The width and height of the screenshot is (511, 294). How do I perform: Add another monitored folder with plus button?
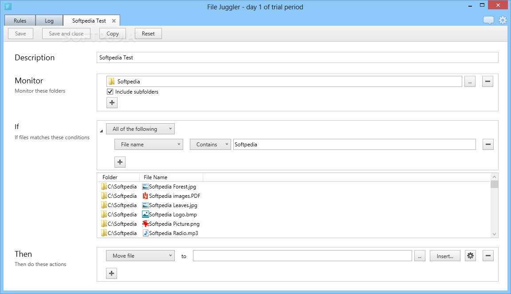point(112,103)
